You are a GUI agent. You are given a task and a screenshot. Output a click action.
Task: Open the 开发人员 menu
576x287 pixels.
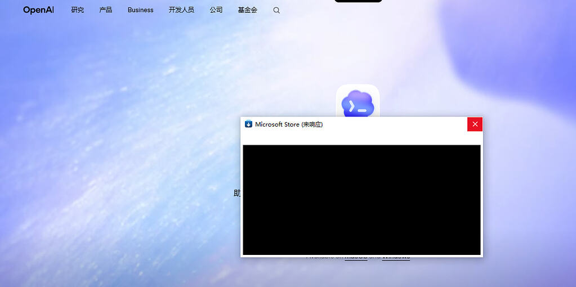(181, 10)
